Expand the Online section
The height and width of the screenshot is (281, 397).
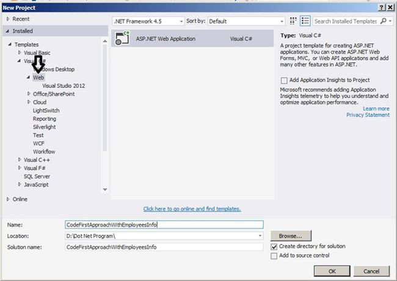coord(8,199)
